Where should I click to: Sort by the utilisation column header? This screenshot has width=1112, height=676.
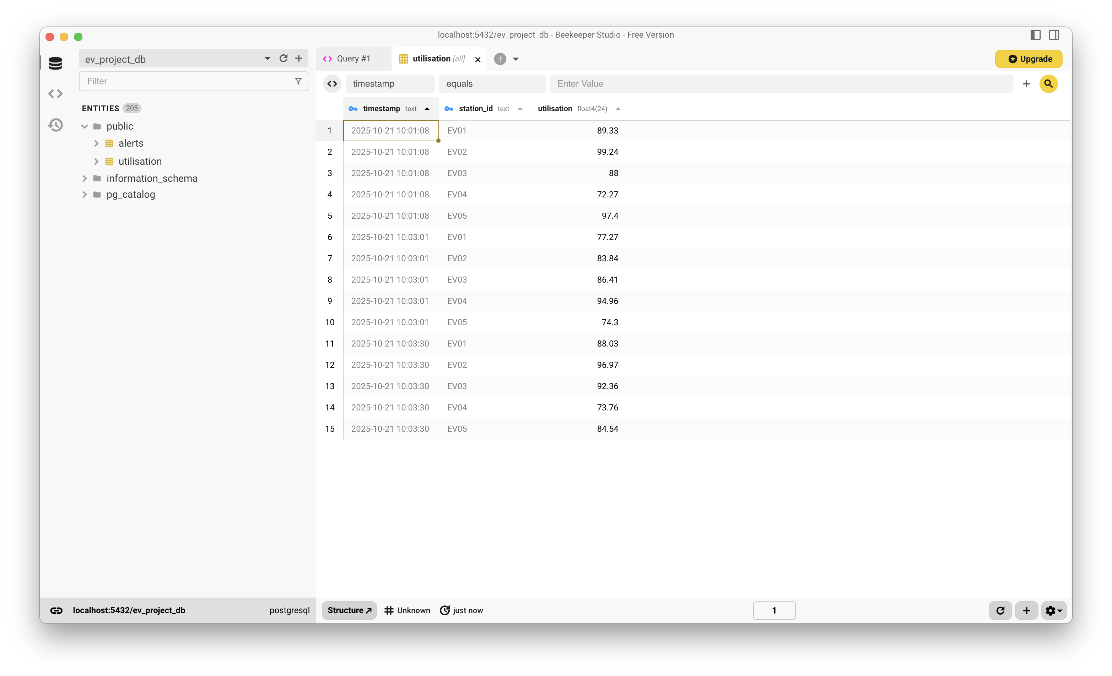coord(555,109)
